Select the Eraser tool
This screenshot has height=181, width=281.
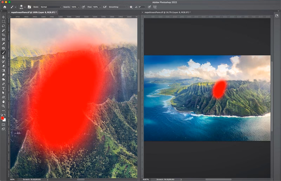[3, 66]
